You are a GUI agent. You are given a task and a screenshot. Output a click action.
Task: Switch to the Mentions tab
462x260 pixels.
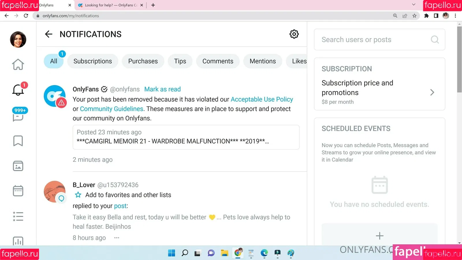point(263,61)
